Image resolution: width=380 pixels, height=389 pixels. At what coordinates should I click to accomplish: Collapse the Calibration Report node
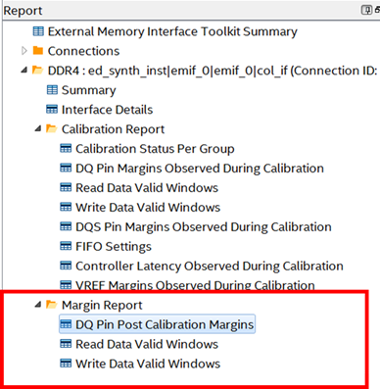coord(38,128)
